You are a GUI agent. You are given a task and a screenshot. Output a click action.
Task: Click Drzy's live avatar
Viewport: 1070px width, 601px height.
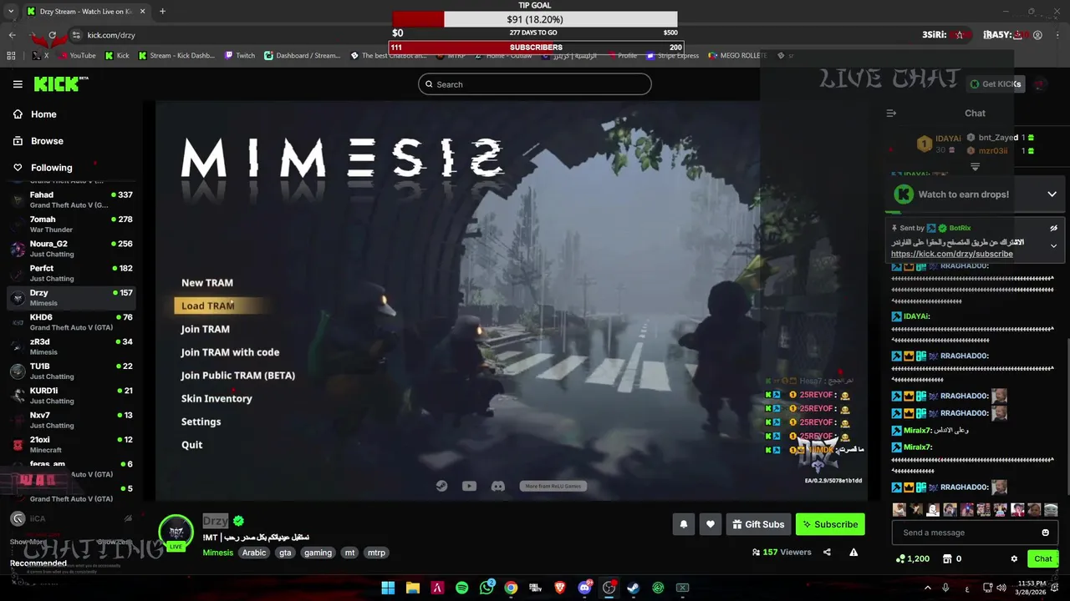point(176,533)
